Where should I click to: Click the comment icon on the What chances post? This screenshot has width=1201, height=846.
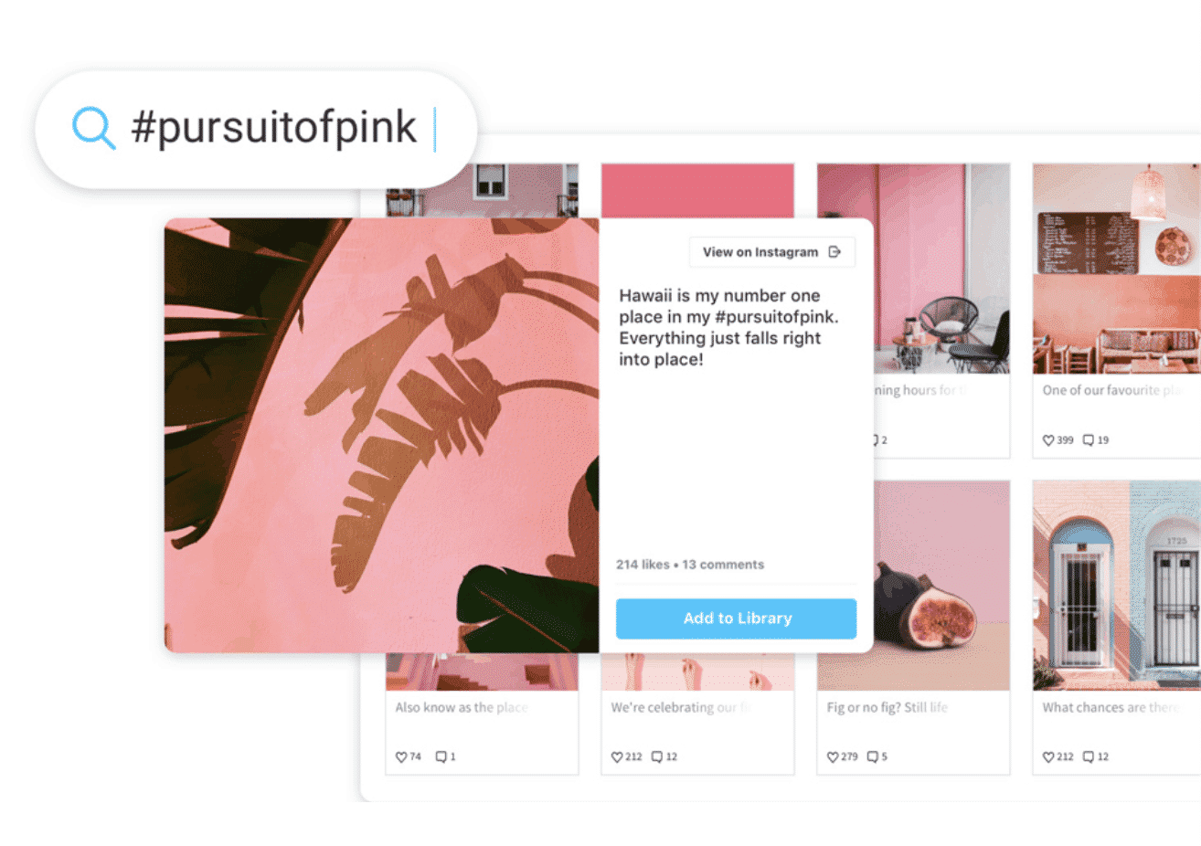1089,757
